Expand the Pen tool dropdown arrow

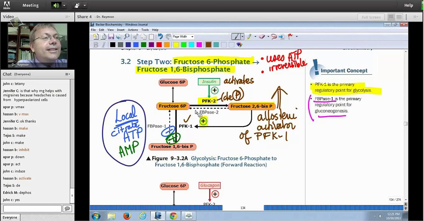point(242,37)
